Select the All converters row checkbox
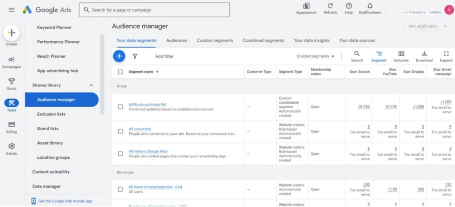This screenshot has width=455, height=207. [120, 132]
